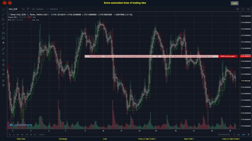The height and width of the screenshot is (141, 252).
Task: Activate the zoom in tool
Action: 3,54
